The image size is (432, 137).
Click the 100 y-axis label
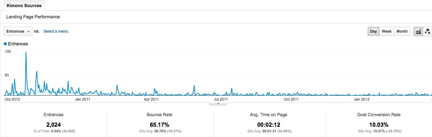pyautogui.click(x=8, y=52)
